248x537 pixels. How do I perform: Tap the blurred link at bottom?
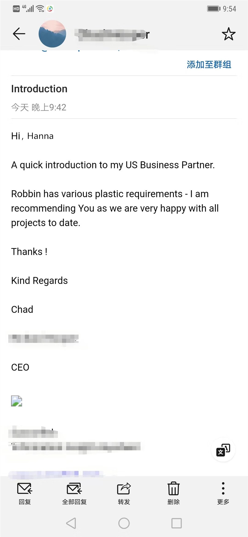click(x=54, y=474)
